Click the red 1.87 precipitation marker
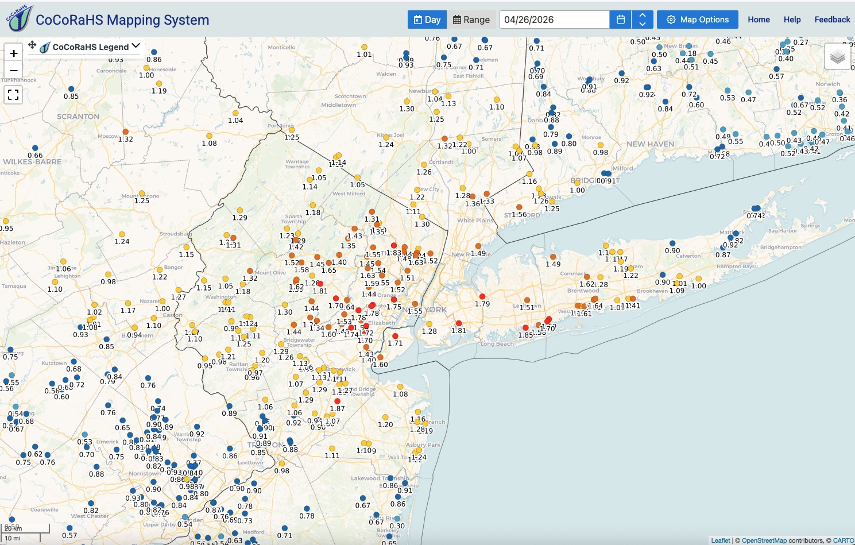855x545 pixels. pyautogui.click(x=337, y=401)
